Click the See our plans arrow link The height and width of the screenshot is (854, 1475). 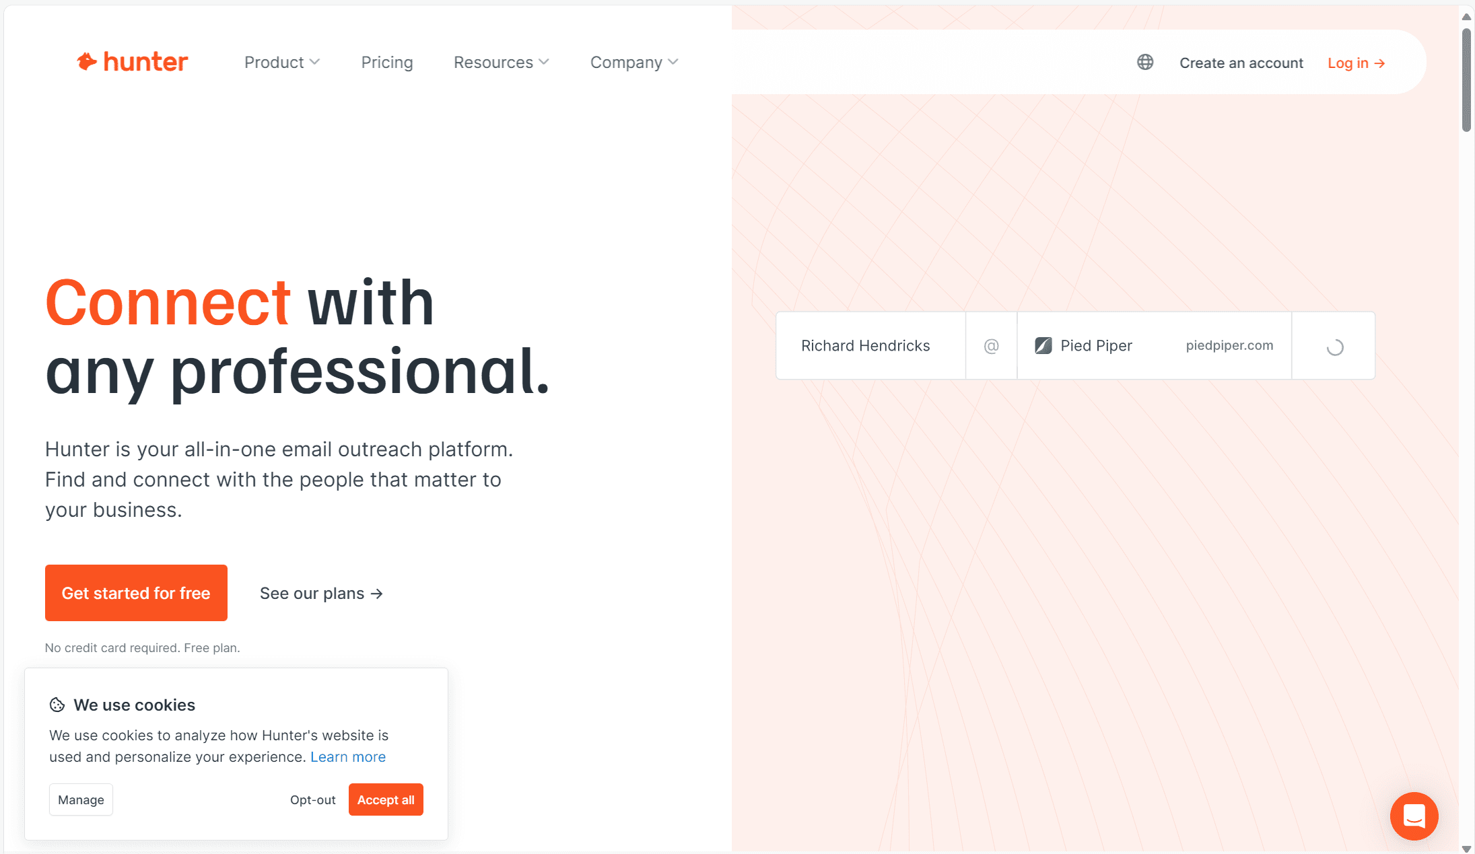point(320,593)
